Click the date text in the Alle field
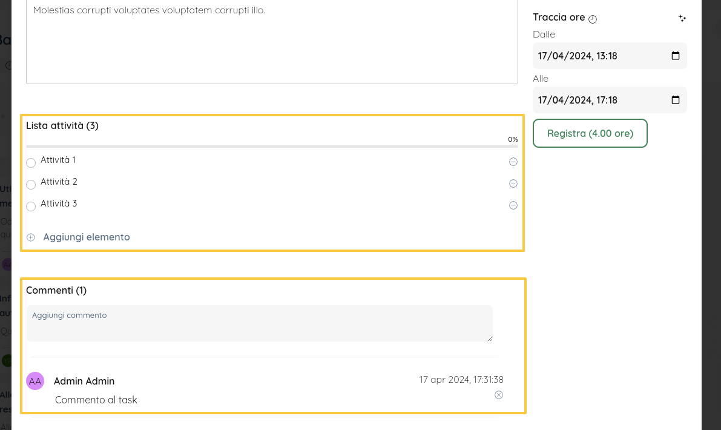The image size is (721, 430). 577,100
